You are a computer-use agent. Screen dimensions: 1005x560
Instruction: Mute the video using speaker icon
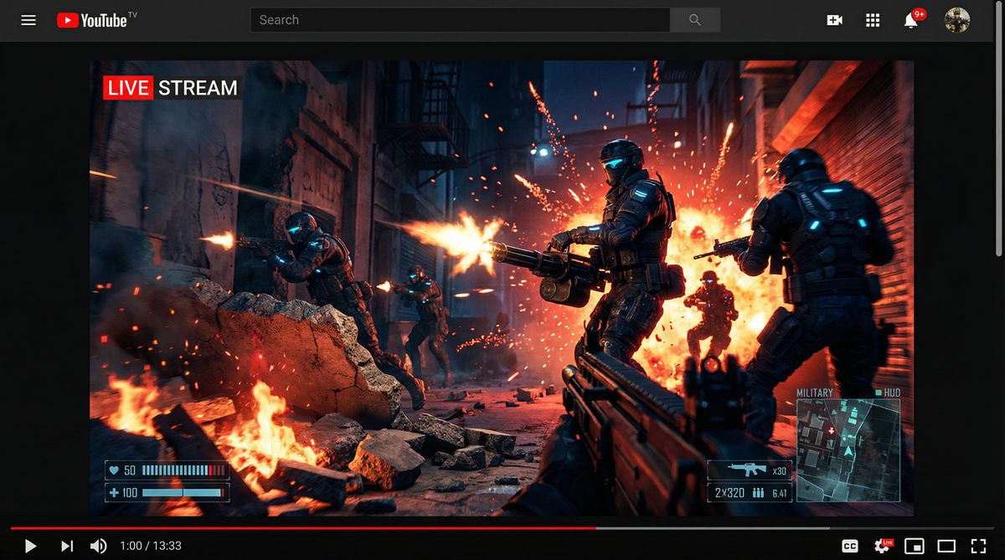point(98,546)
